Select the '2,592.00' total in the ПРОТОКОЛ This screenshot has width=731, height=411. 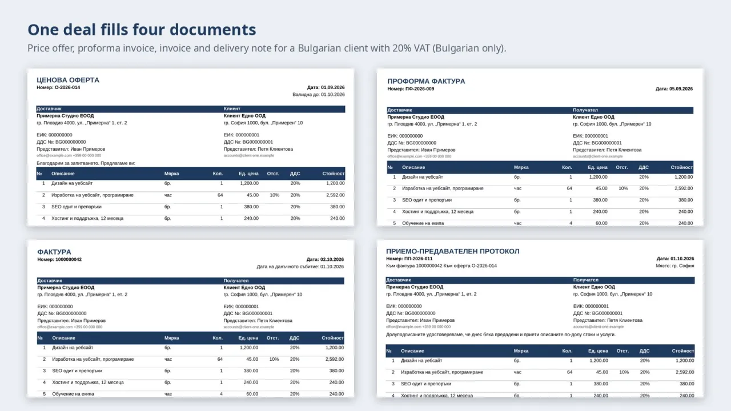[x=684, y=372]
